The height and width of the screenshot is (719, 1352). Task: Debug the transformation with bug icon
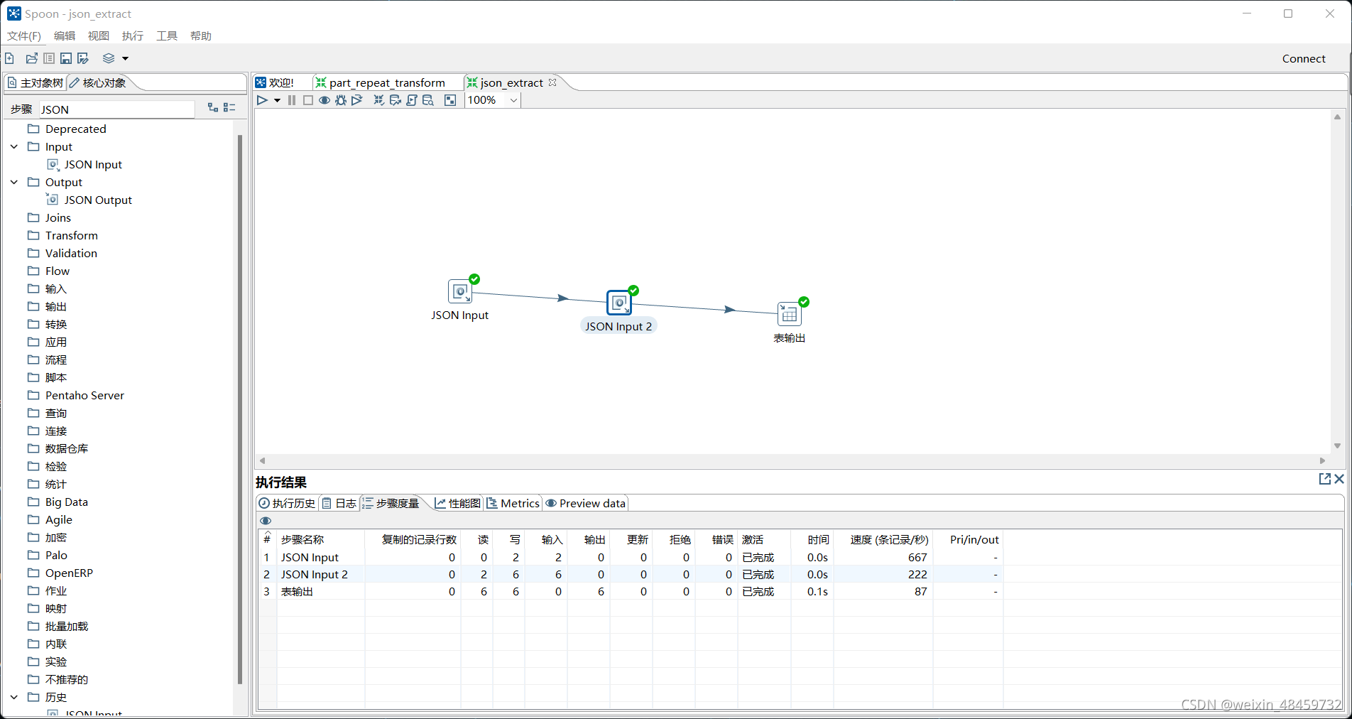click(x=341, y=100)
